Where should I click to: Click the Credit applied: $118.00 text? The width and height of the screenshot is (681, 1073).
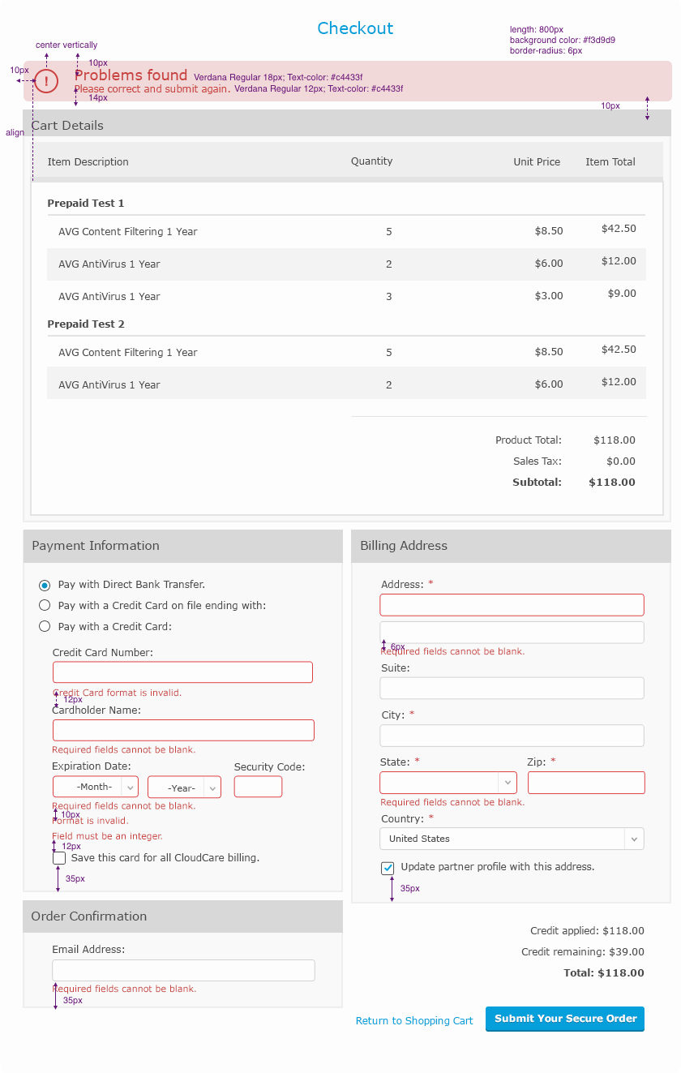point(588,931)
